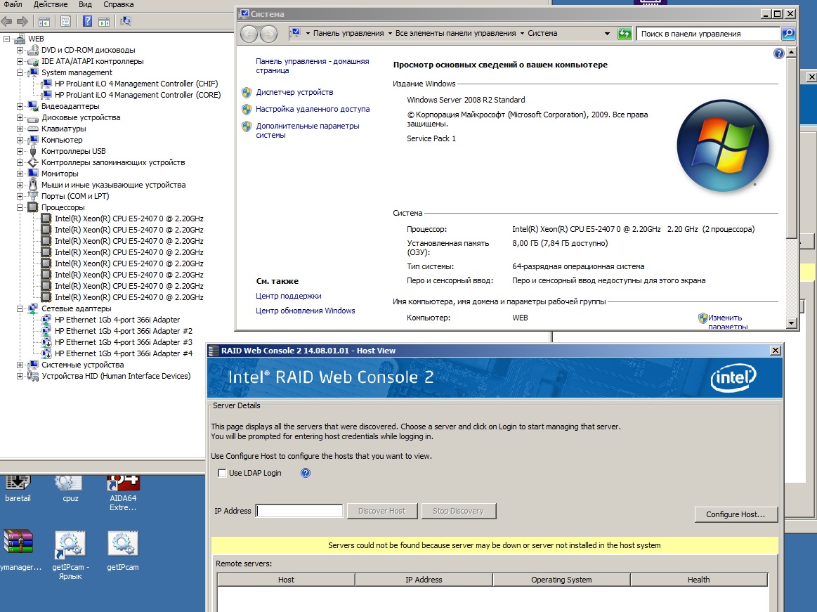Open the Вид menu
The image size is (817, 612).
pyautogui.click(x=85, y=4)
